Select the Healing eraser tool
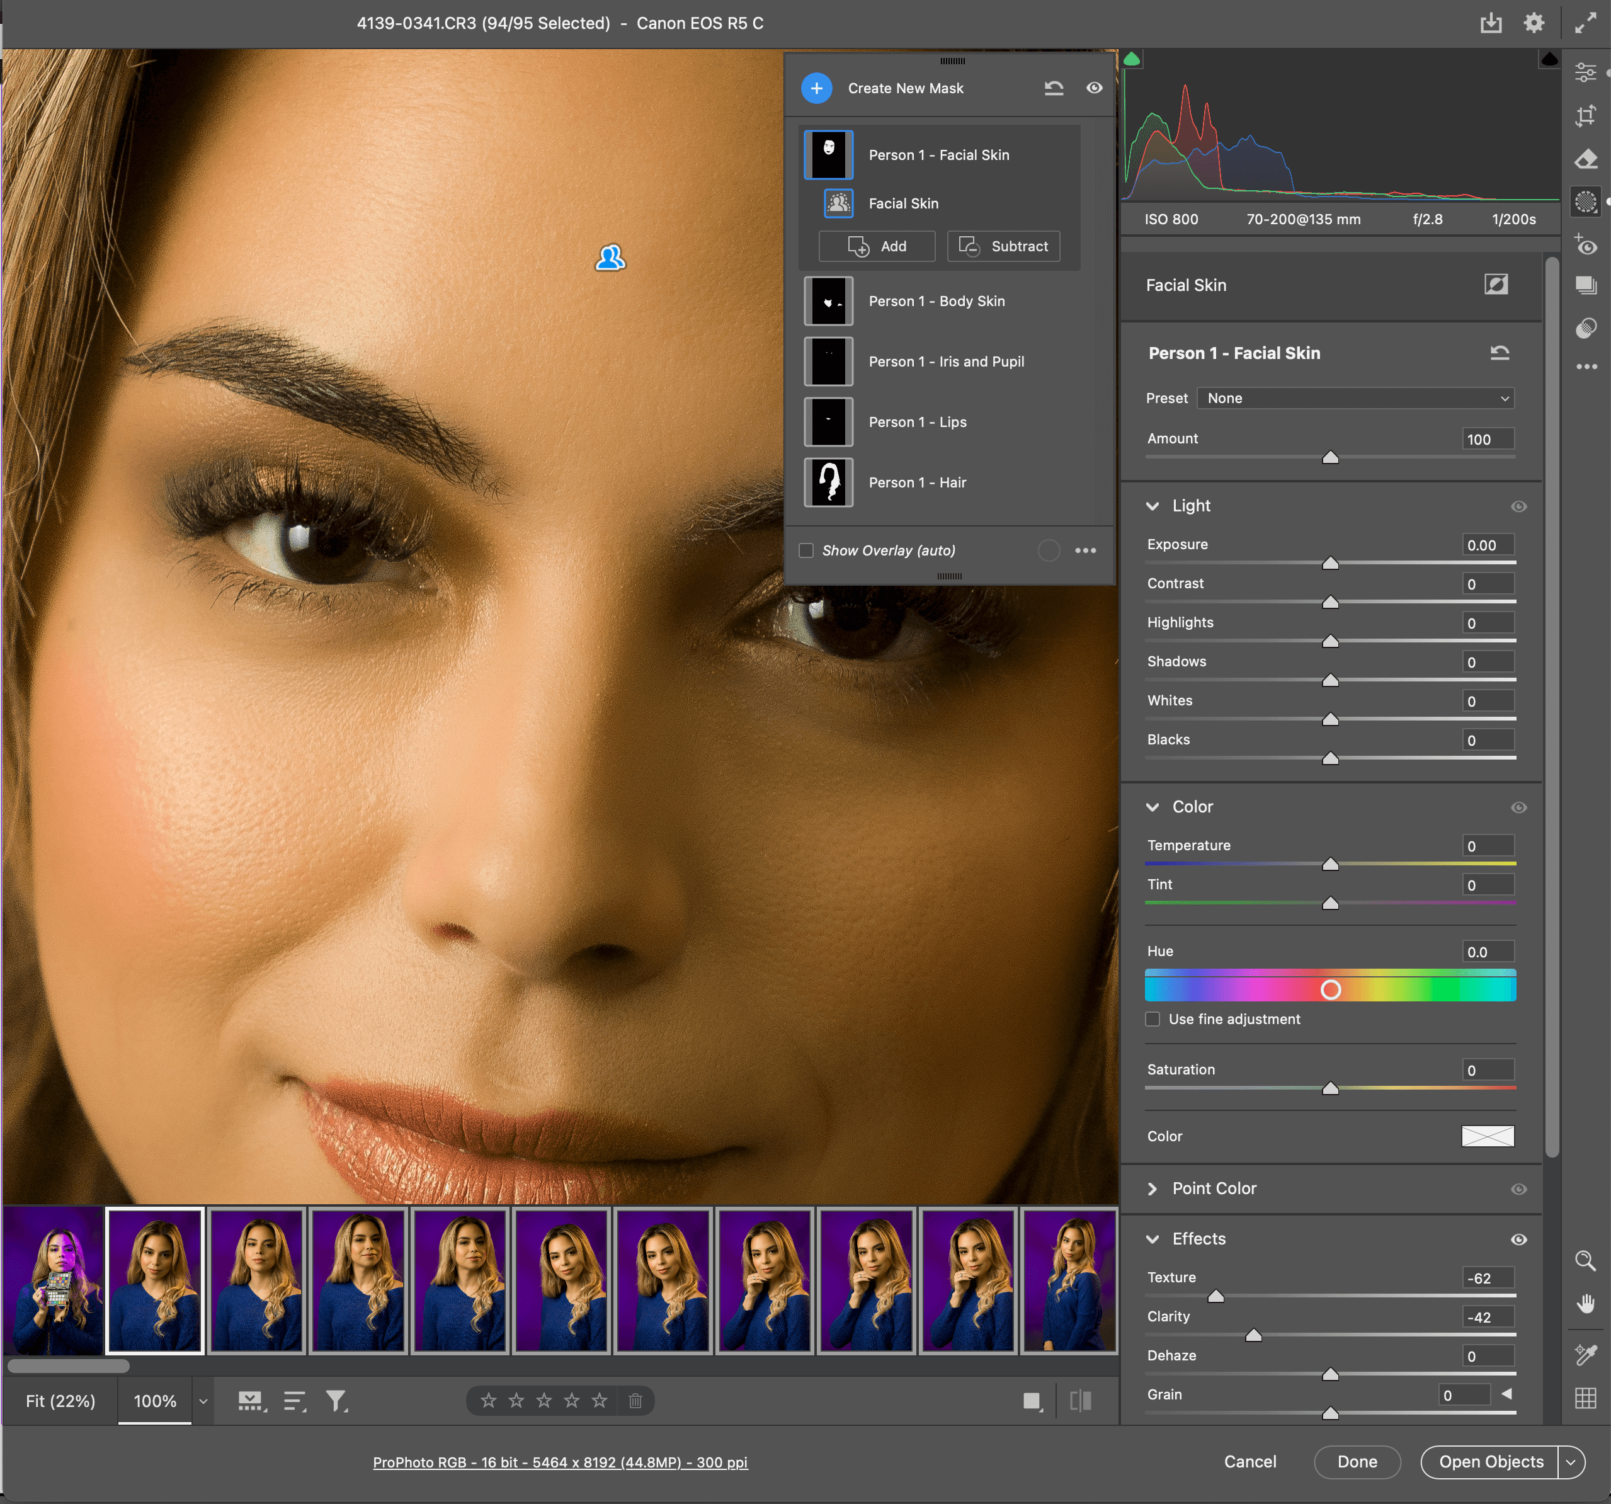Image resolution: width=1611 pixels, height=1504 pixels. click(x=1585, y=159)
